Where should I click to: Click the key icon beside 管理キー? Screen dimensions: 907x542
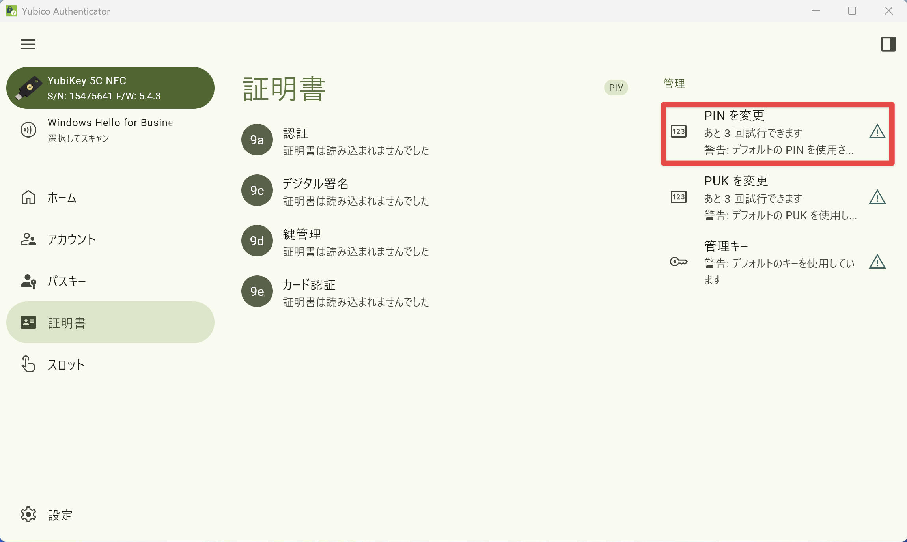pos(679,262)
